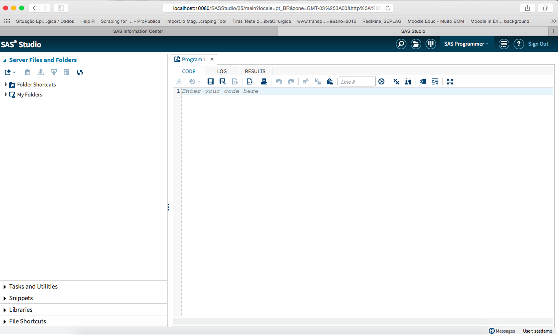Viewport: 558px width, 335px height.
Task: Paste using the clipboard icon
Action: tap(330, 82)
